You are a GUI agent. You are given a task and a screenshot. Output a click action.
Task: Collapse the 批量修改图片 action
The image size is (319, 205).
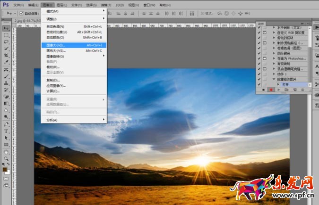273,79
